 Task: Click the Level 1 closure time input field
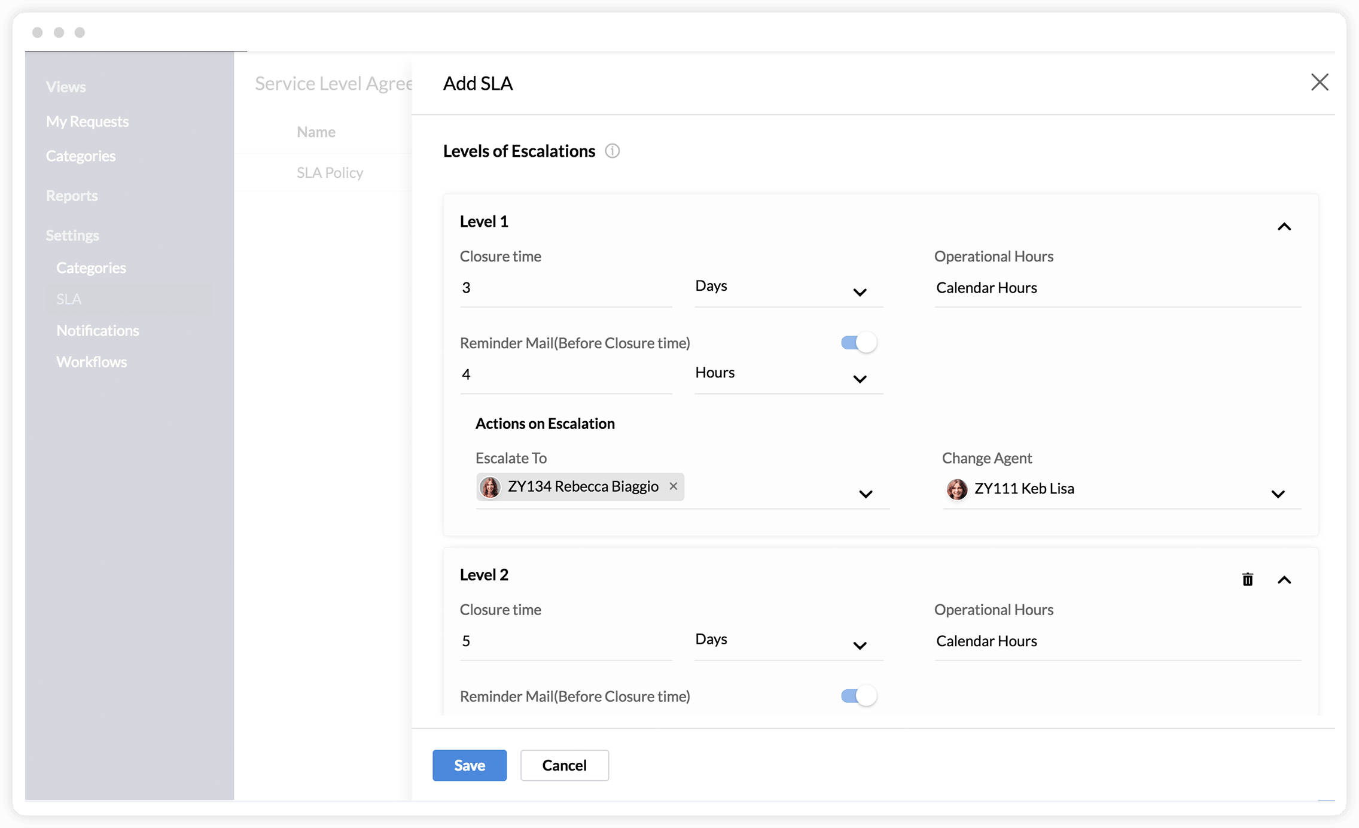coord(565,287)
